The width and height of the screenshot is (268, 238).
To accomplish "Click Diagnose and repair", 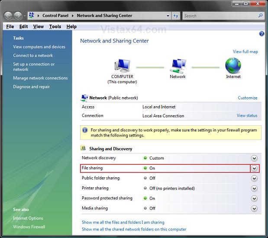I will point(31,87).
